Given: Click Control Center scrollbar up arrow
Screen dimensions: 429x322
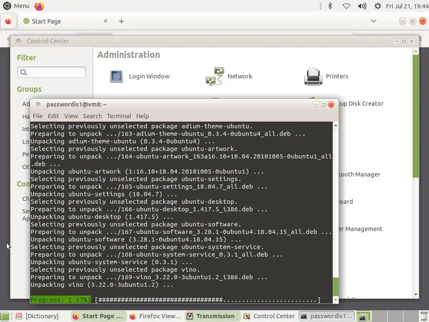Looking at the screenshot, I should pyautogui.click(x=416, y=51).
